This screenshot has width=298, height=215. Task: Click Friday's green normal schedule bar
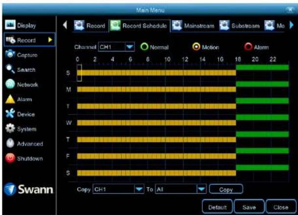pyautogui.click(x=262, y=150)
